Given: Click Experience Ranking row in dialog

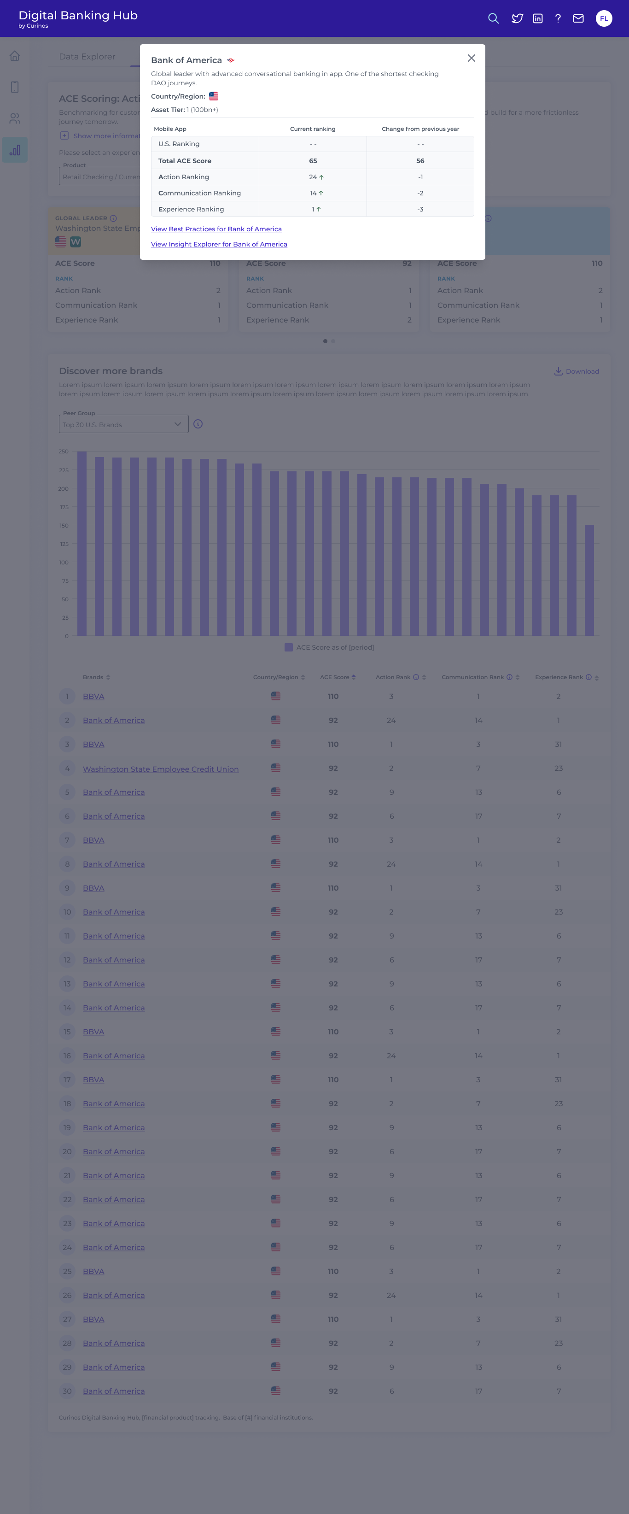Looking at the screenshot, I should (313, 209).
